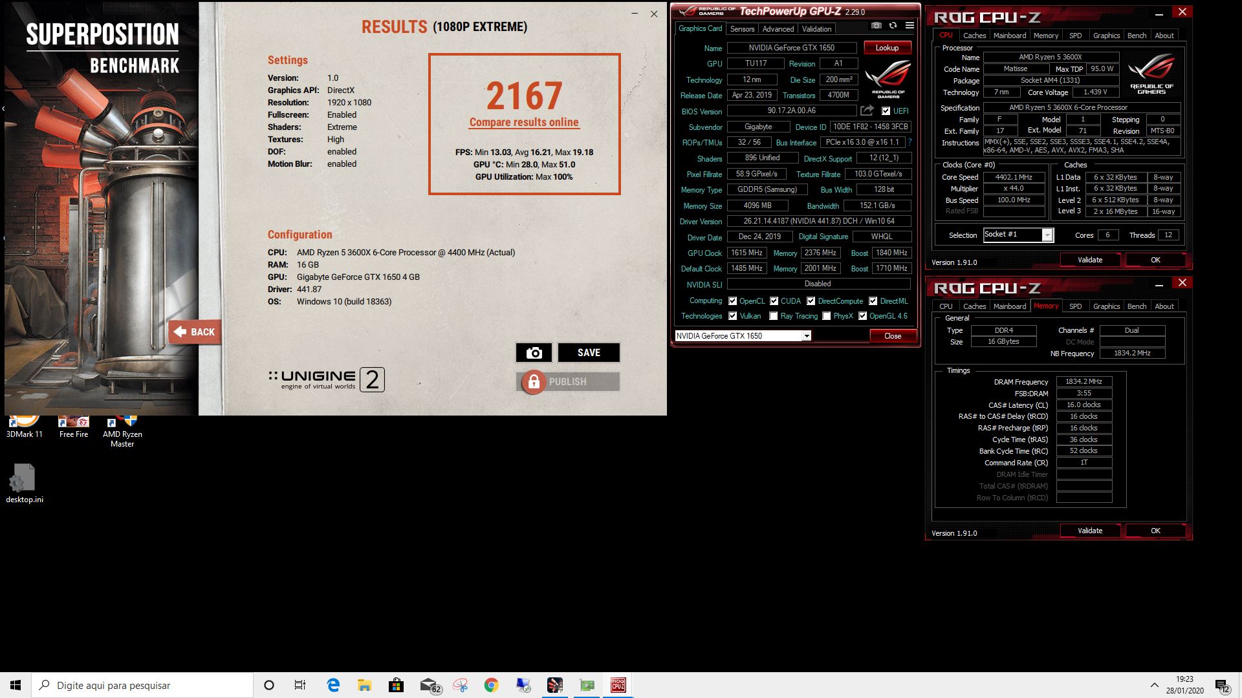
Task: Open File Explorer from taskbar
Action: coord(364,685)
